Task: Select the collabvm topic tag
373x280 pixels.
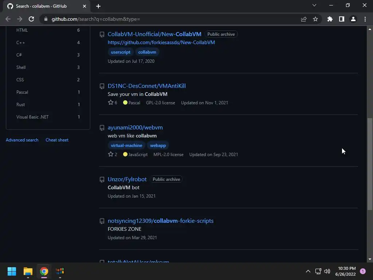Action: pos(147,52)
